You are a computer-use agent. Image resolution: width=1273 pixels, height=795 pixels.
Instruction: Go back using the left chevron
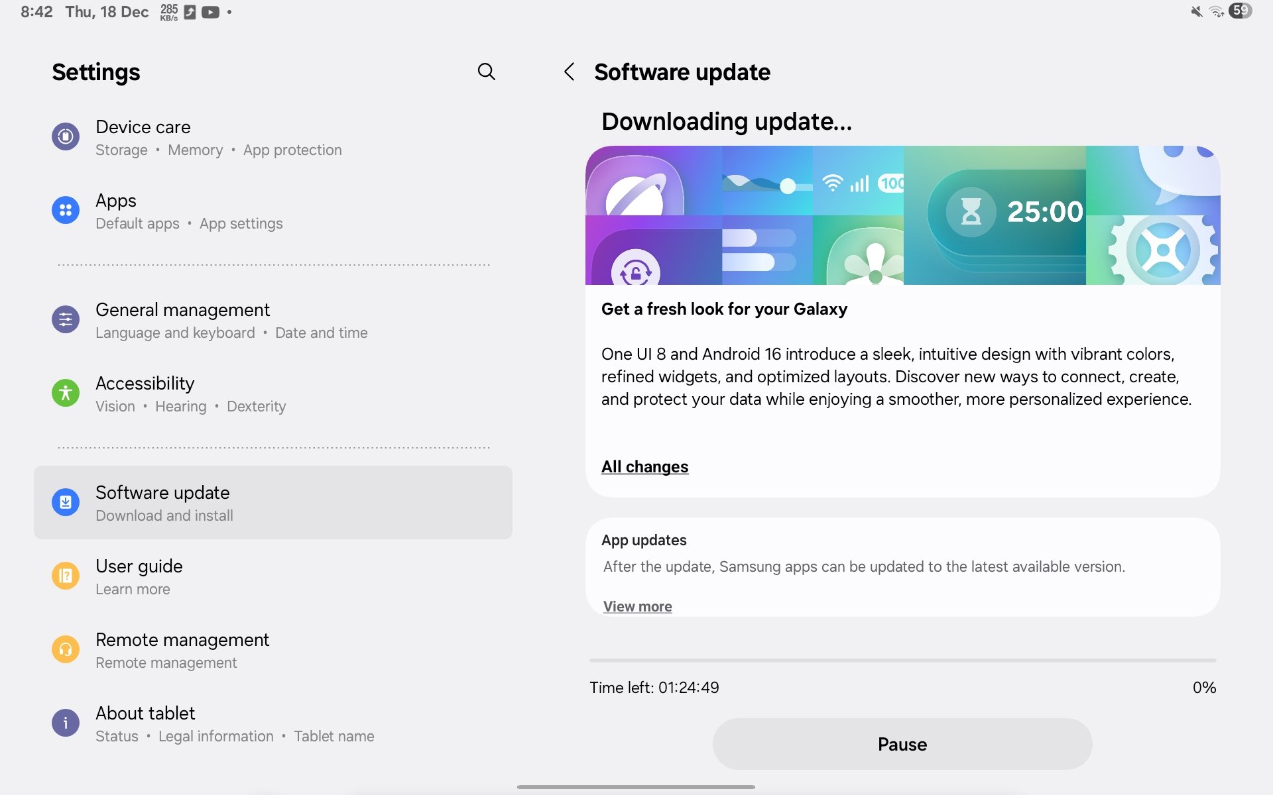569,72
